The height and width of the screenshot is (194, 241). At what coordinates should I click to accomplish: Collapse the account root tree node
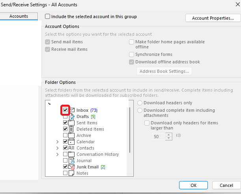coord(49,104)
